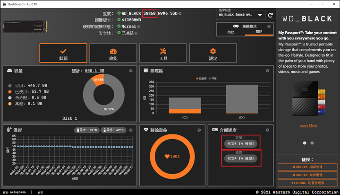The height and width of the screenshot is (195, 340).
Task: Click the refresh icon beside the device selector
Action: 270,15
